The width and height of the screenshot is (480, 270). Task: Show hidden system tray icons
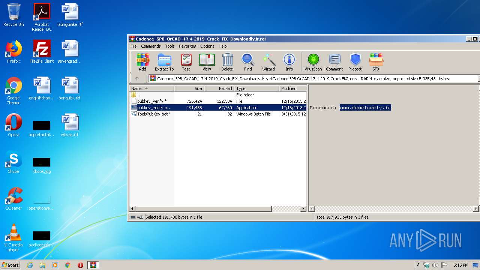[418, 265]
